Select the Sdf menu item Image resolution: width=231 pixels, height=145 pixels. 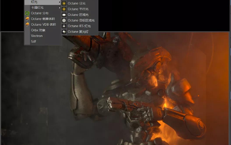(43, 42)
